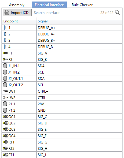The height and width of the screenshot is (158, 124).
Task: Click the ring terminal icon for RT2
Action: click(5, 148)
